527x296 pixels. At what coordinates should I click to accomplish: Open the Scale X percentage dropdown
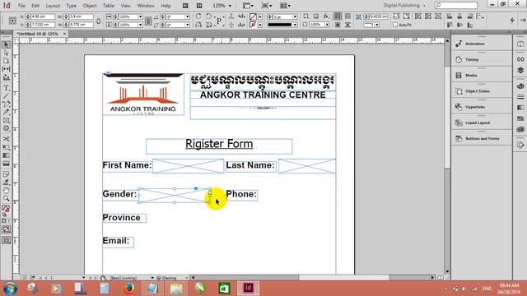[x=140, y=16]
